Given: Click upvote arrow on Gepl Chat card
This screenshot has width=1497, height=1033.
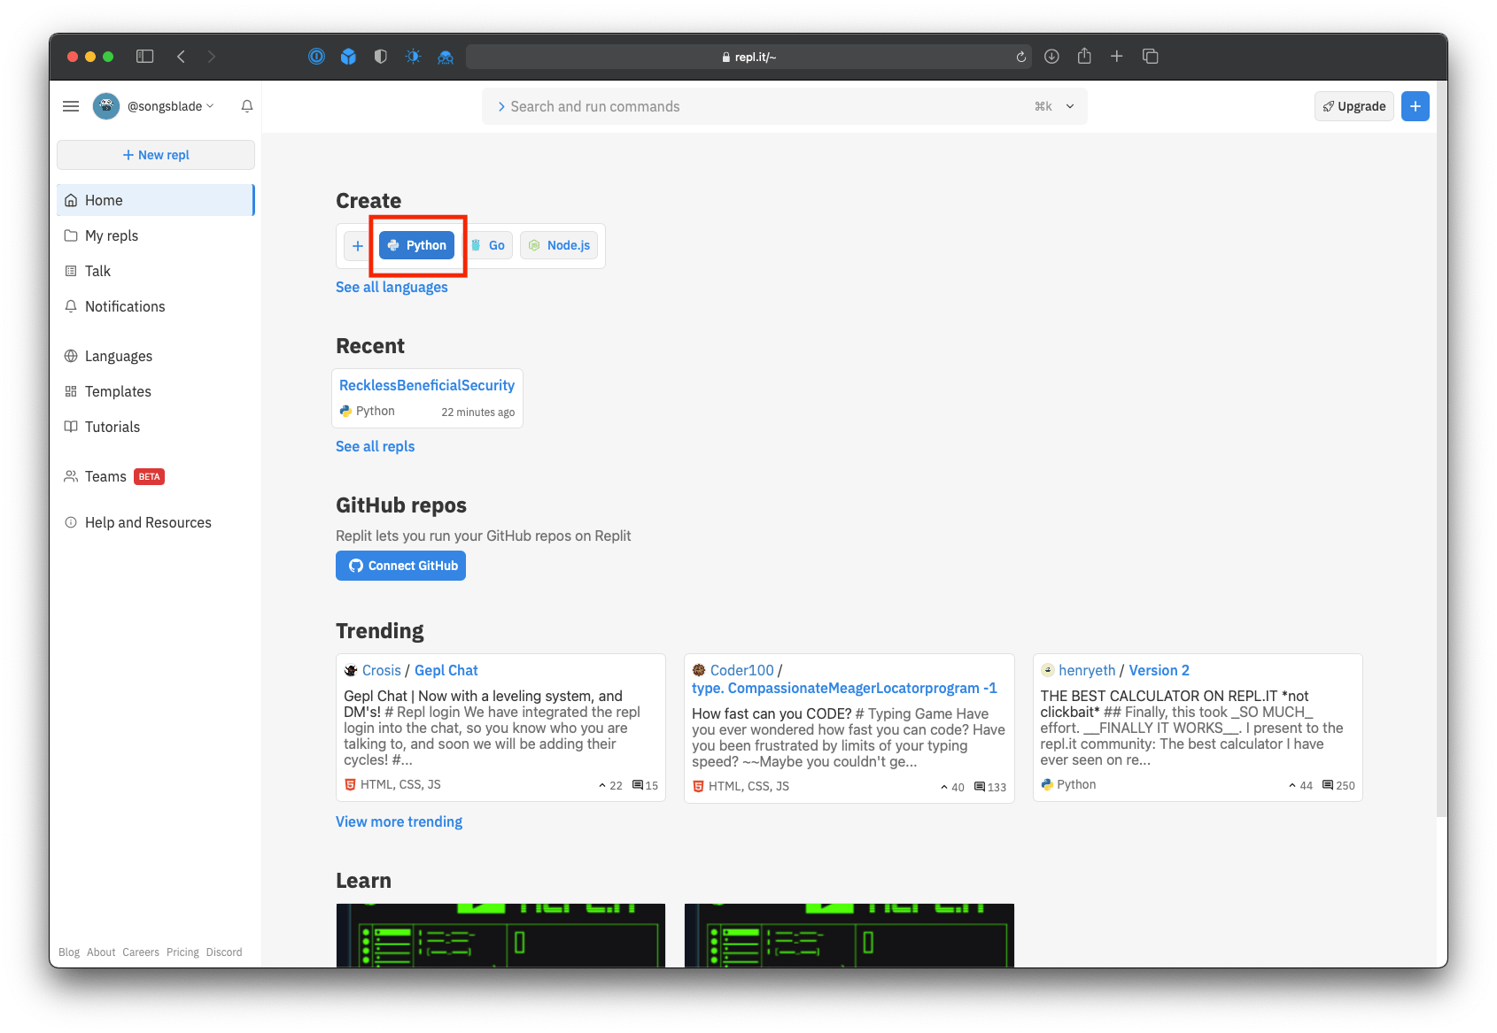Looking at the screenshot, I should pyautogui.click(x=602, y=786).
